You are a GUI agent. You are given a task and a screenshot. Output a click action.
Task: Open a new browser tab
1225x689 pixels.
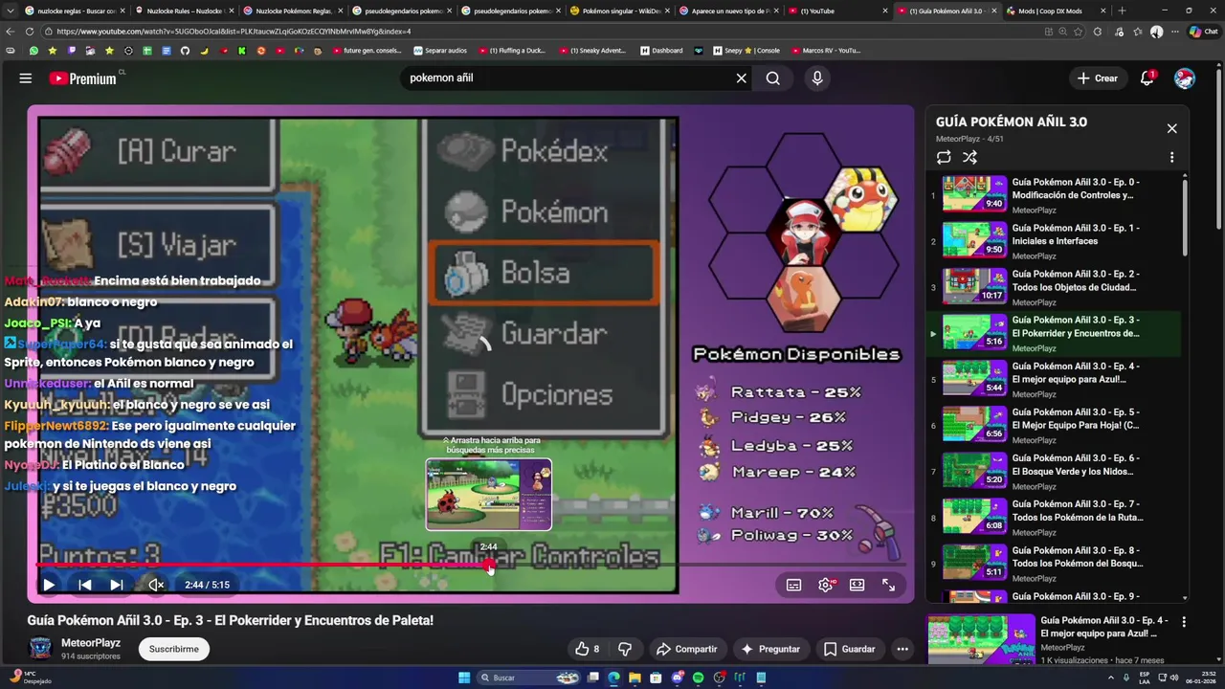[x=1122, y=11]
